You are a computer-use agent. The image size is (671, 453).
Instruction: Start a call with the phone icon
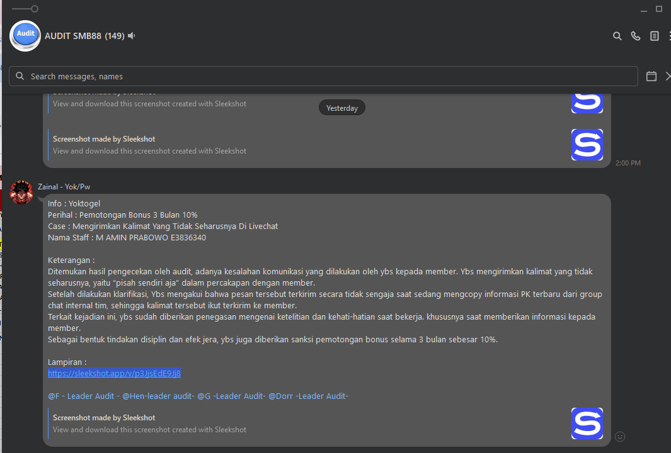[636, 36]
